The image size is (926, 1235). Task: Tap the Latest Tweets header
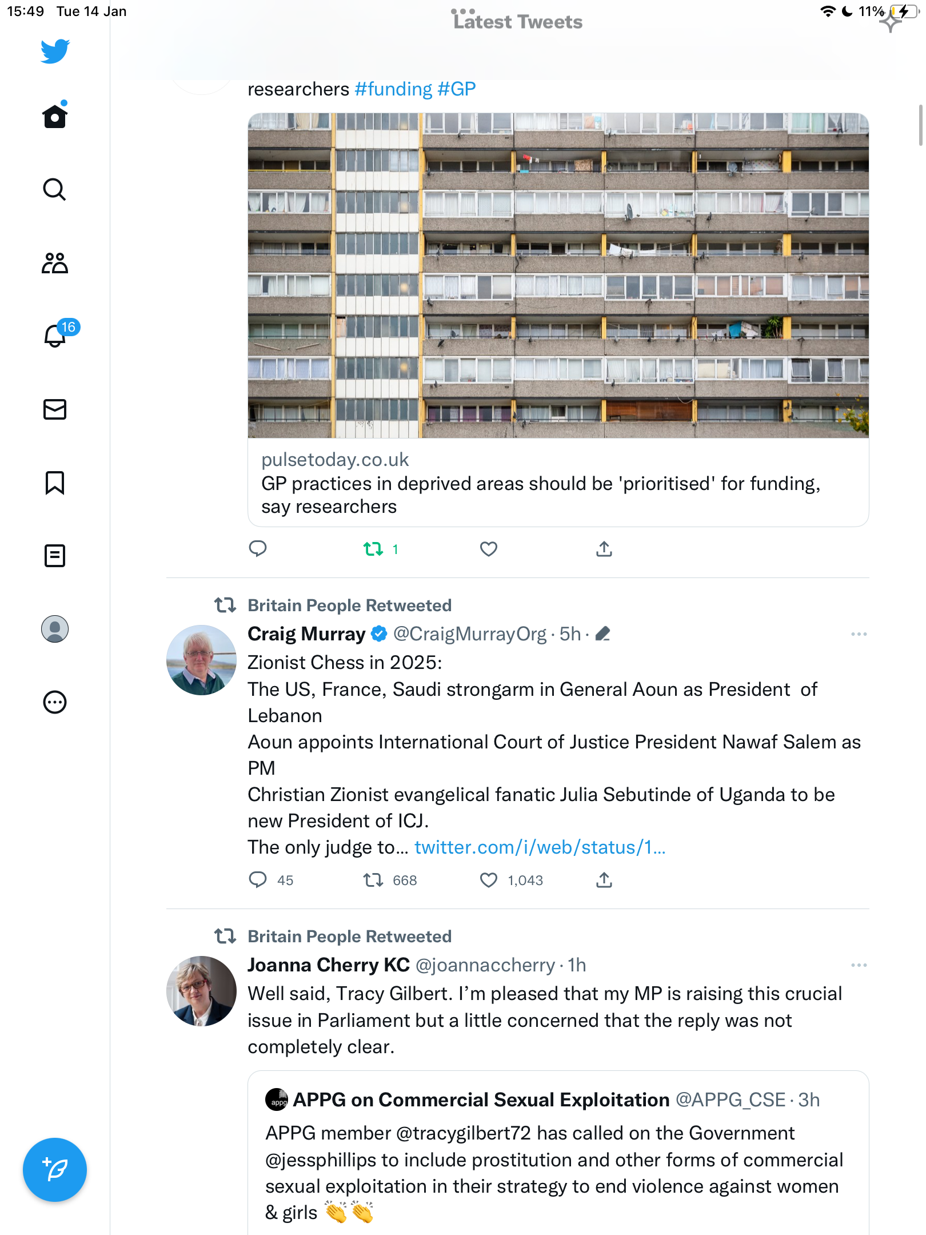pos(518,22)
